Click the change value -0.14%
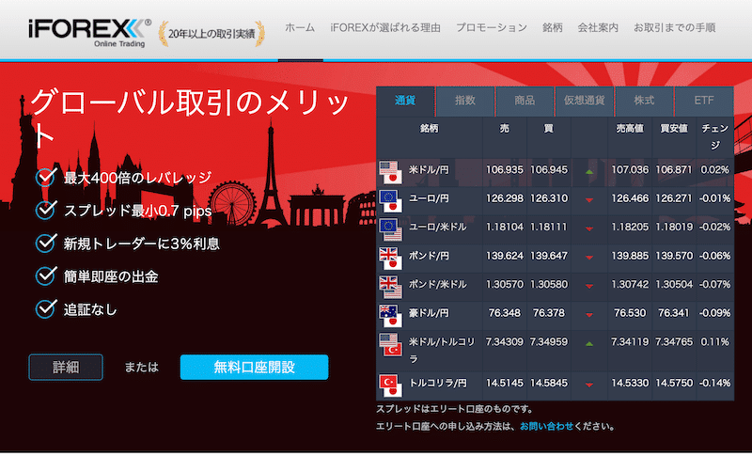The height and width of the screenshot is (456, 752). click(715, 383)
